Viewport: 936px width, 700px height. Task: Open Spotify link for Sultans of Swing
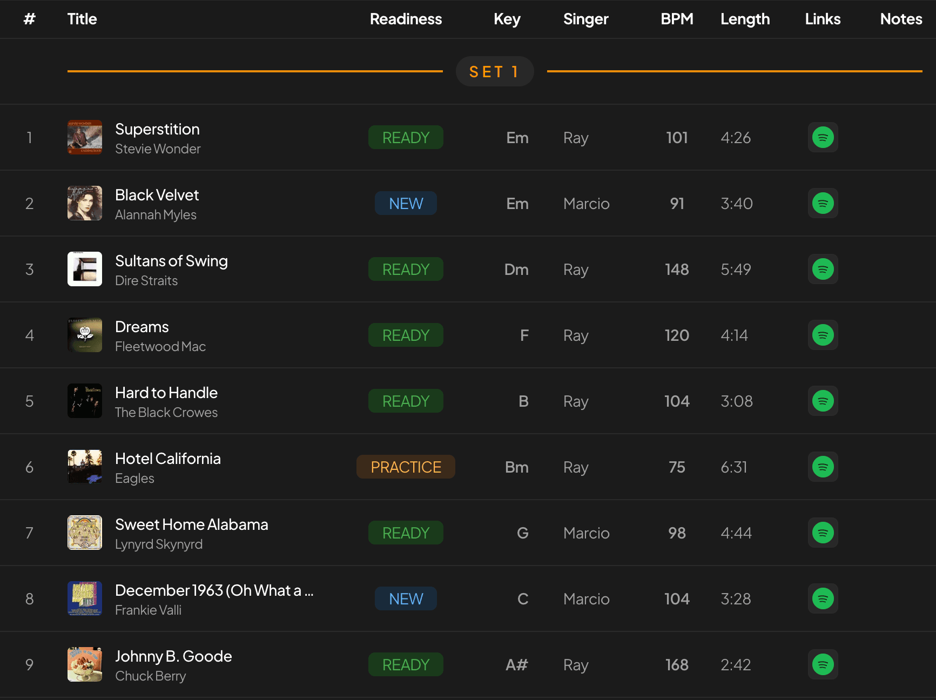click(823, 269)
